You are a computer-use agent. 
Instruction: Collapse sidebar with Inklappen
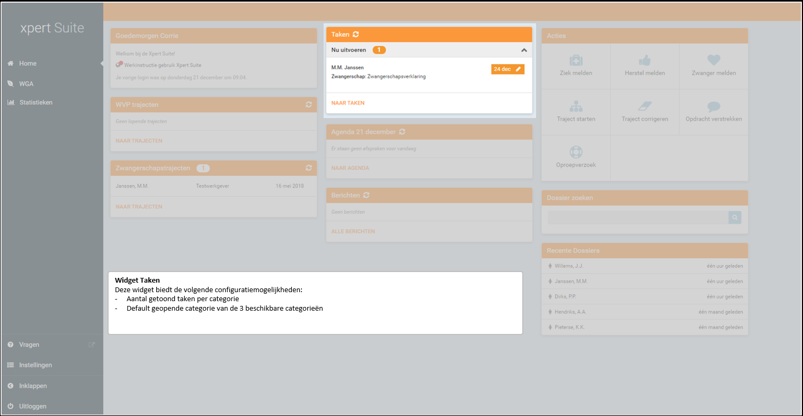pyautogui.click(x=33, y=386)
